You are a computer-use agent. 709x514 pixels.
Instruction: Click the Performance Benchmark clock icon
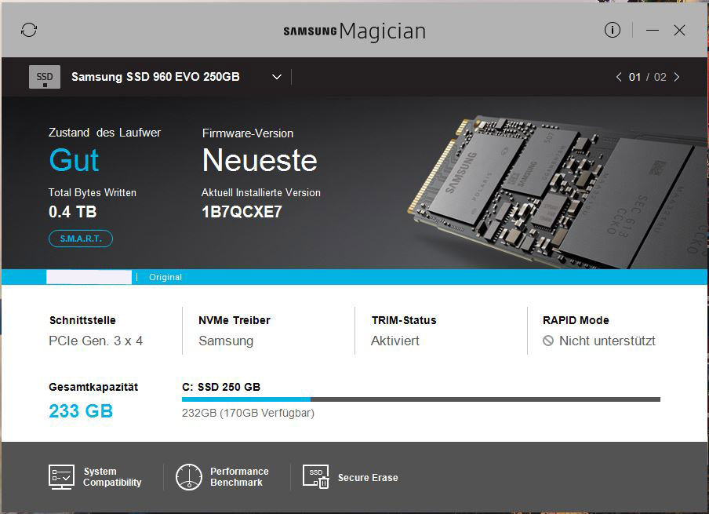click(x=188, y=477)
